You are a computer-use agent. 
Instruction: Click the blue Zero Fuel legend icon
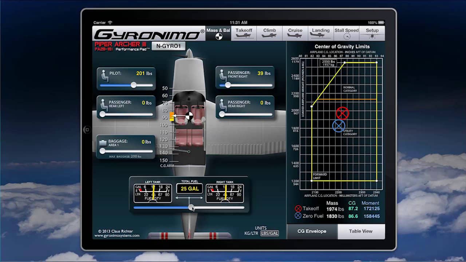pos(298,216)
